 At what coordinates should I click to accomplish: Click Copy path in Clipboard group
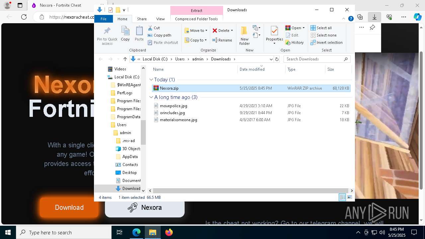coord(159,35)
